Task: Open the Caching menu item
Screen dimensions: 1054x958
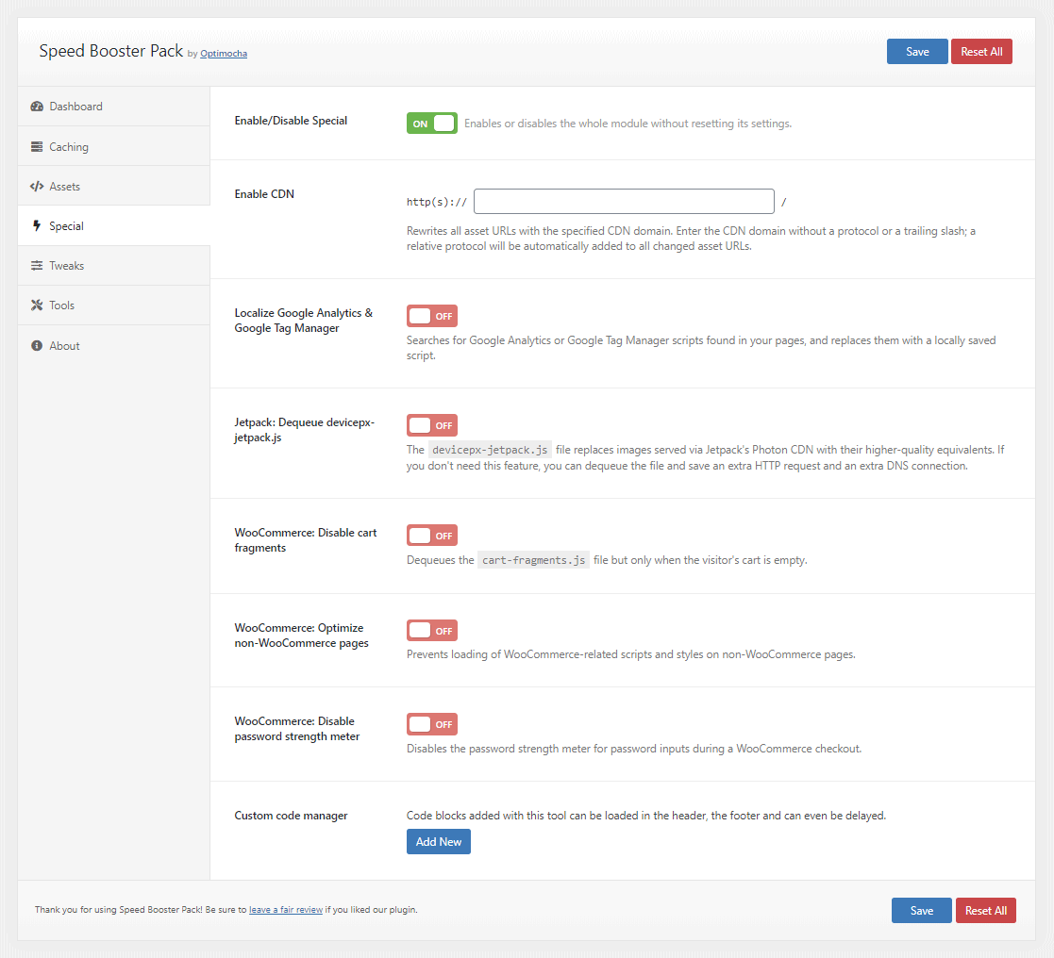Action: (69, 147)
